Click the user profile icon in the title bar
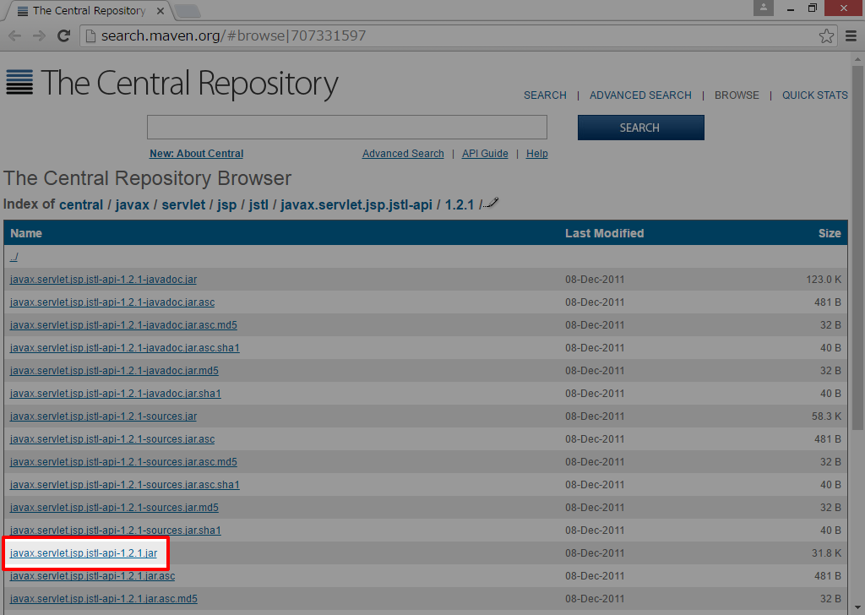The width and height of the screenshot is (865, 615). coord(763,8)
